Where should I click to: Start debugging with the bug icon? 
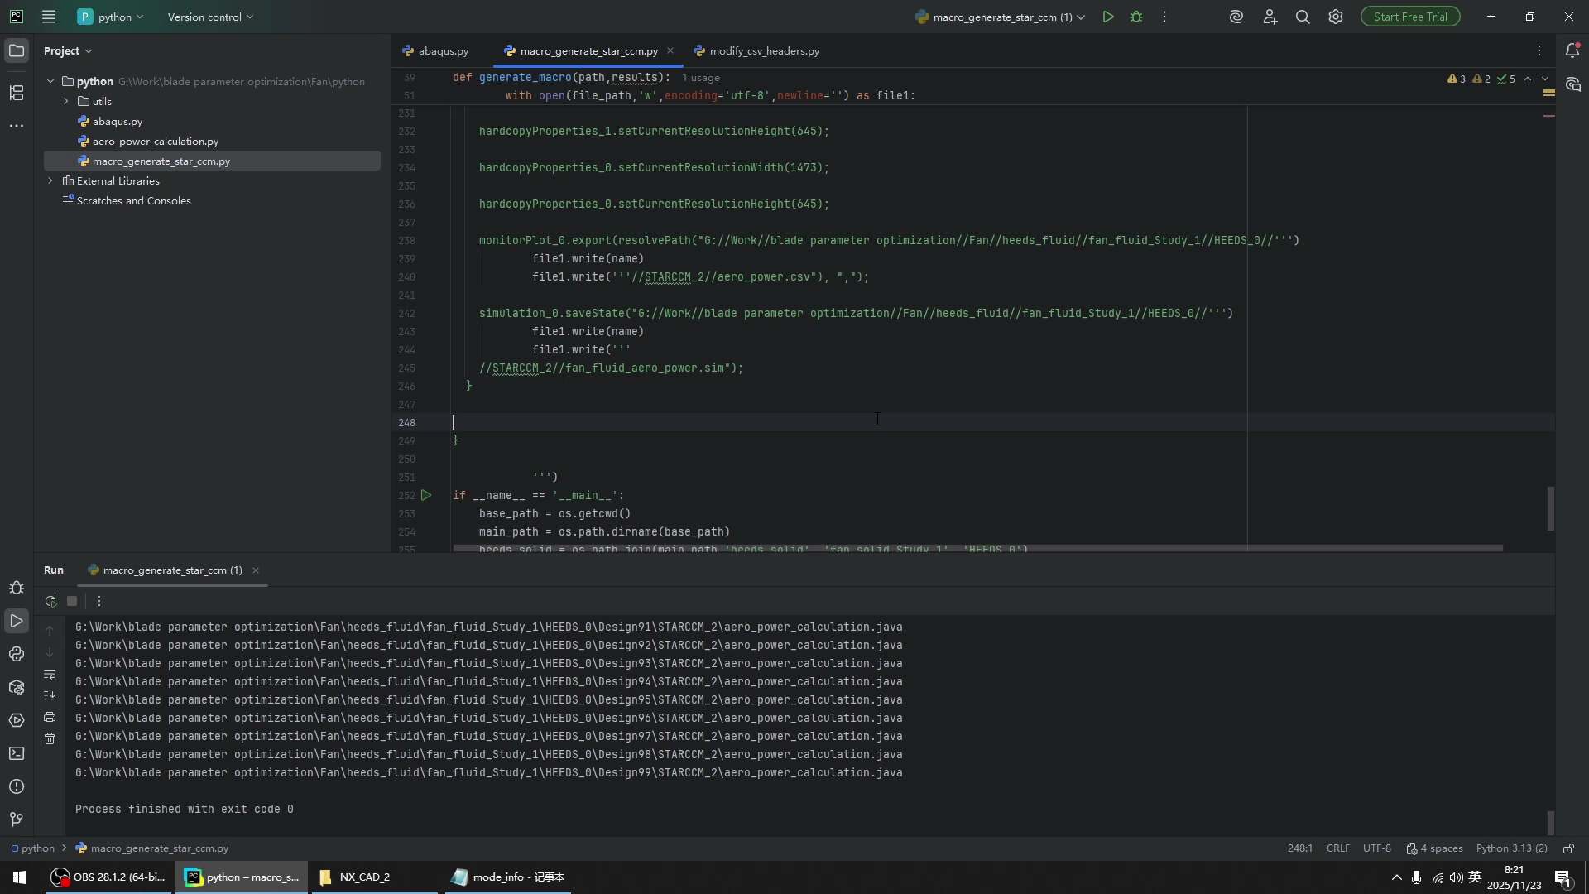[x=1136, y=17]
